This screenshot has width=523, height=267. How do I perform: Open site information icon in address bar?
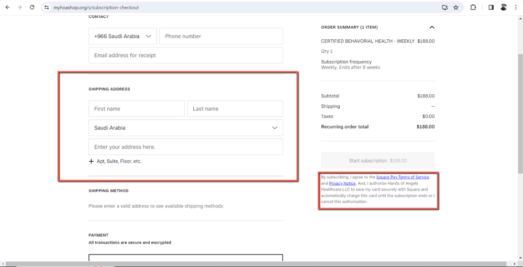click(x=47, y=7)
